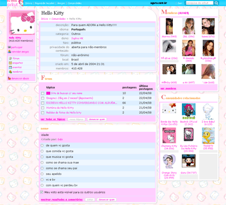
Task: Click the membros group icon in sidebar
Action: point(10,72)
